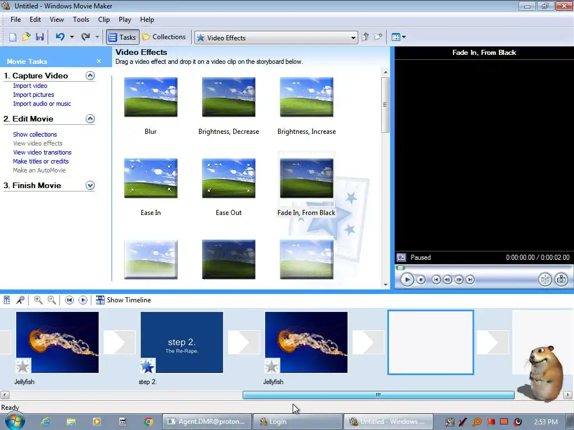Select the step 2. storyboard clip
The height and width of the screenshot is (430, 574).
182,342
